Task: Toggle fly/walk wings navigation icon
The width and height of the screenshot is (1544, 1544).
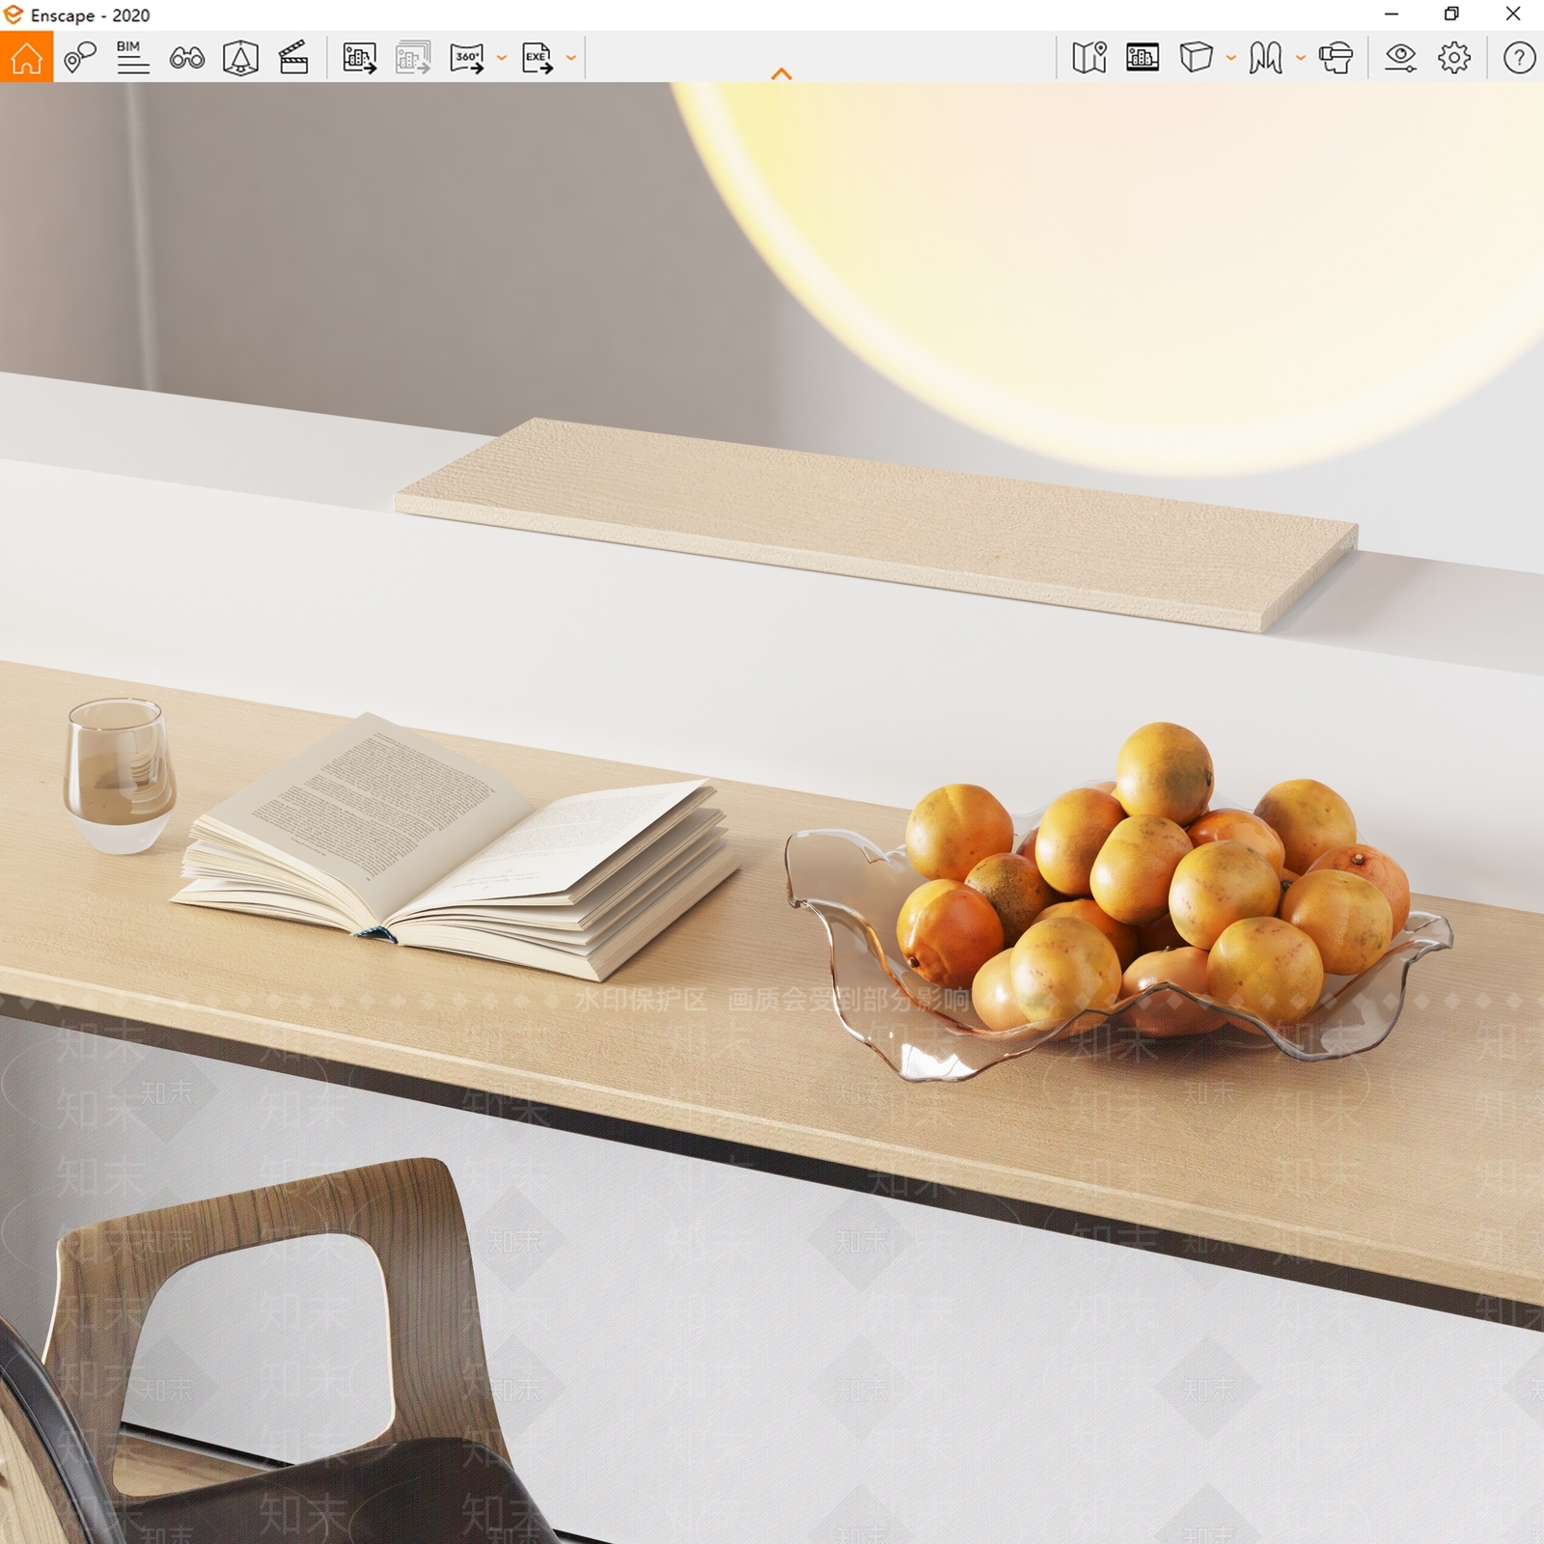Action: tap(1265, 58)
